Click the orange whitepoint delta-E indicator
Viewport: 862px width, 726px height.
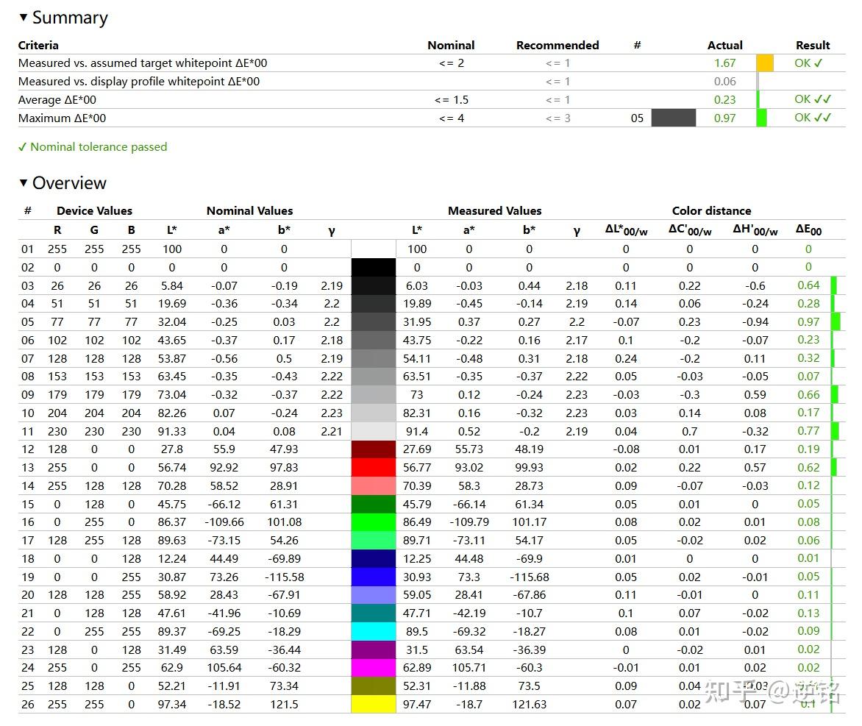tap(765, 63)
